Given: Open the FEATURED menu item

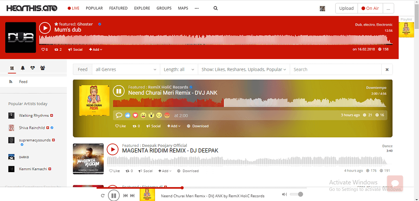Looking at the screenshot, I should click(x=118, y=8).
